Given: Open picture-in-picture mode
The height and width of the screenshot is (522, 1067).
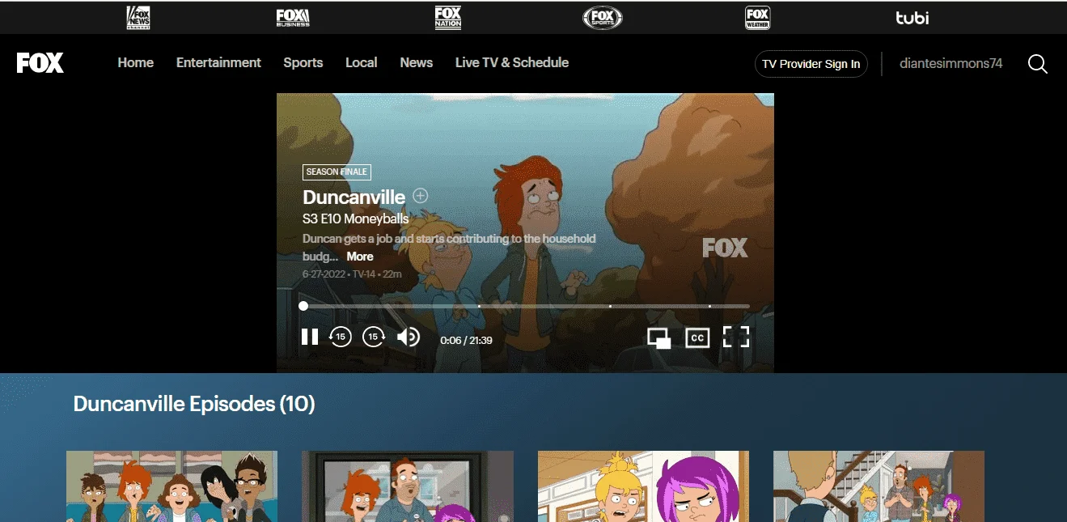Looking at the screenshot, I should [659, 338].
